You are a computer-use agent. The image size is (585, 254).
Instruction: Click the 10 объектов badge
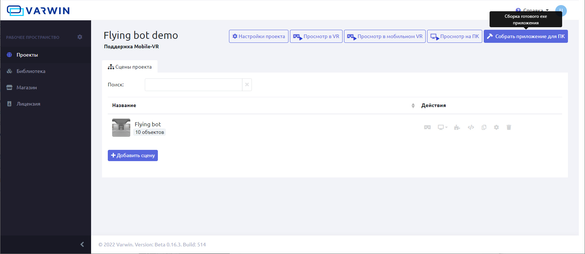[x=150, y=132]
